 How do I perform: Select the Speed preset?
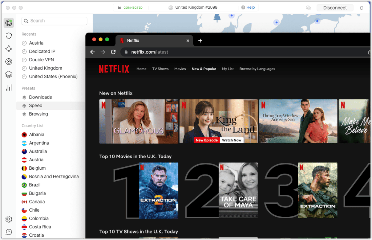click(x=36, y=105)
